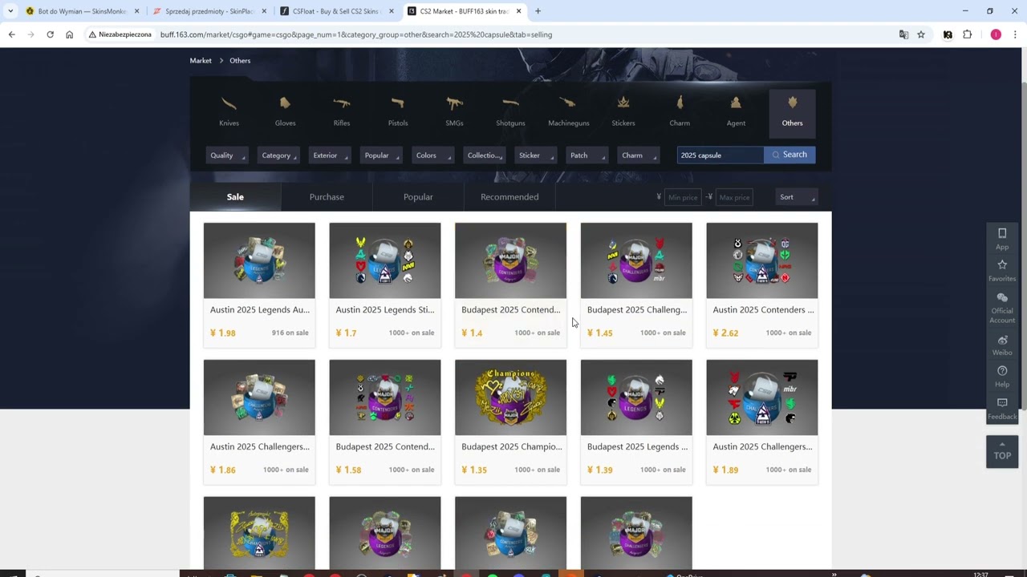Expand the Category filter dropdown
This screenshot has height=577, width=1027.
[x=278, y=155]
